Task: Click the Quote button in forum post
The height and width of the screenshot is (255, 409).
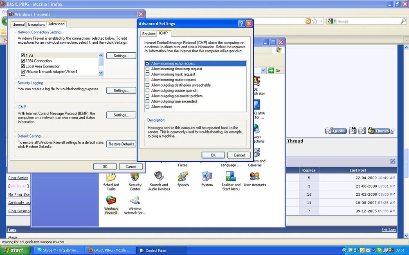Action: [336, 131]
